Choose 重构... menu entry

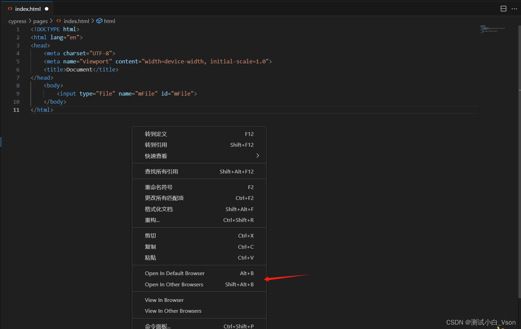click(x=199, y=220)
